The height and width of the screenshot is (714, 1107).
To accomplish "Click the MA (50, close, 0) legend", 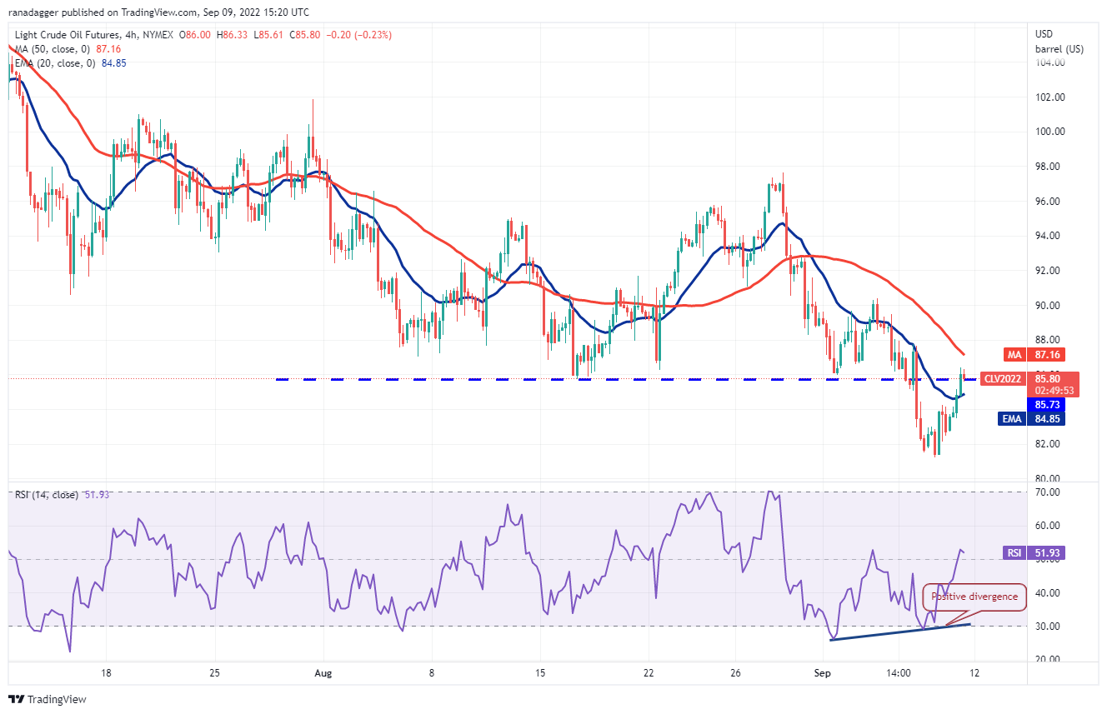I will 54,49.
